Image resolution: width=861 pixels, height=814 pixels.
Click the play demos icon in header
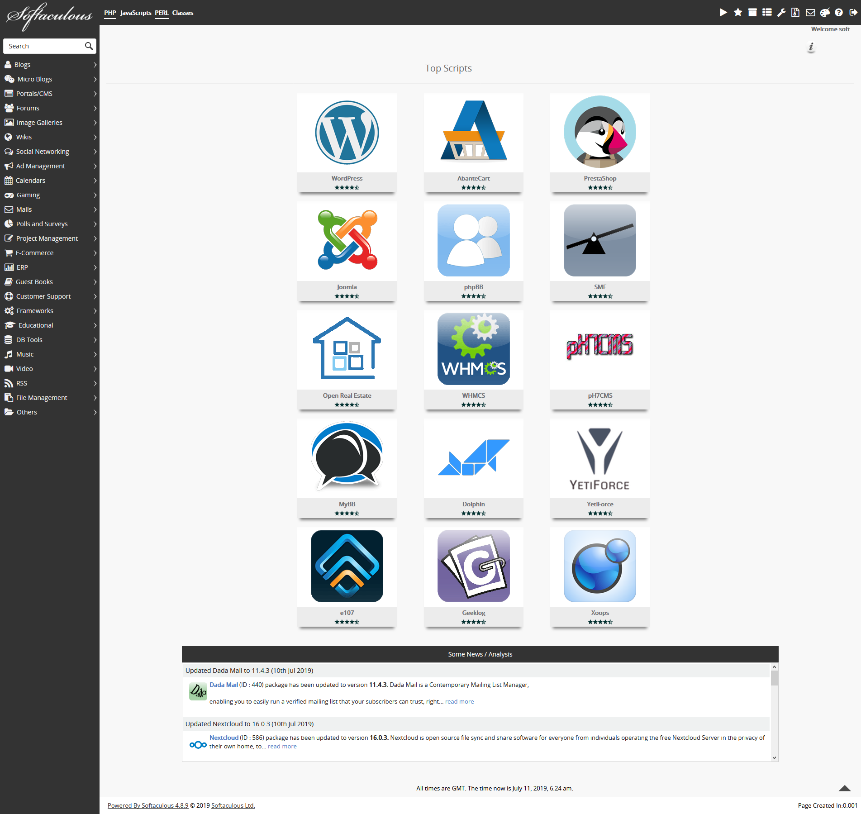723,13
